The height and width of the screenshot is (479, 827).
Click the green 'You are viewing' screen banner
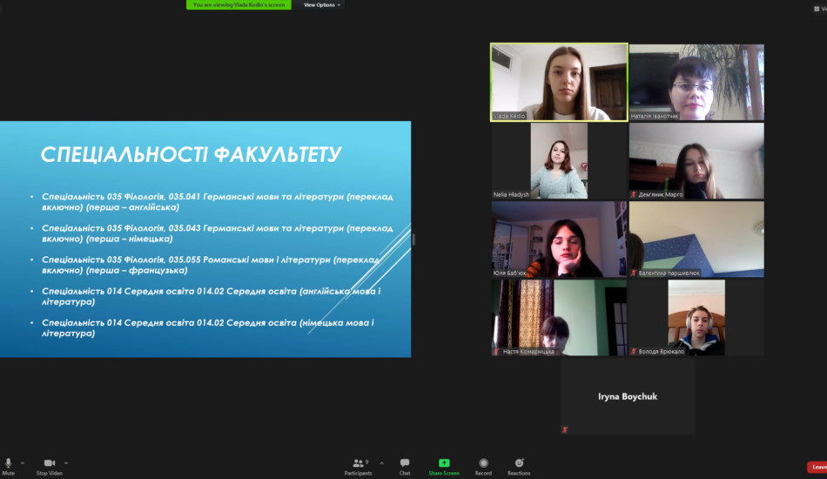[238, 4]
